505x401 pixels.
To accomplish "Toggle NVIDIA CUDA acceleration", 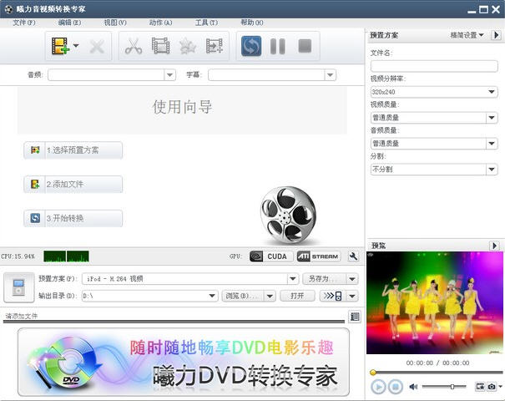I will (270, 256).
